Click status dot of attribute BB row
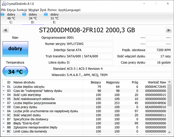The image size is (174, 137). [4, 127]
